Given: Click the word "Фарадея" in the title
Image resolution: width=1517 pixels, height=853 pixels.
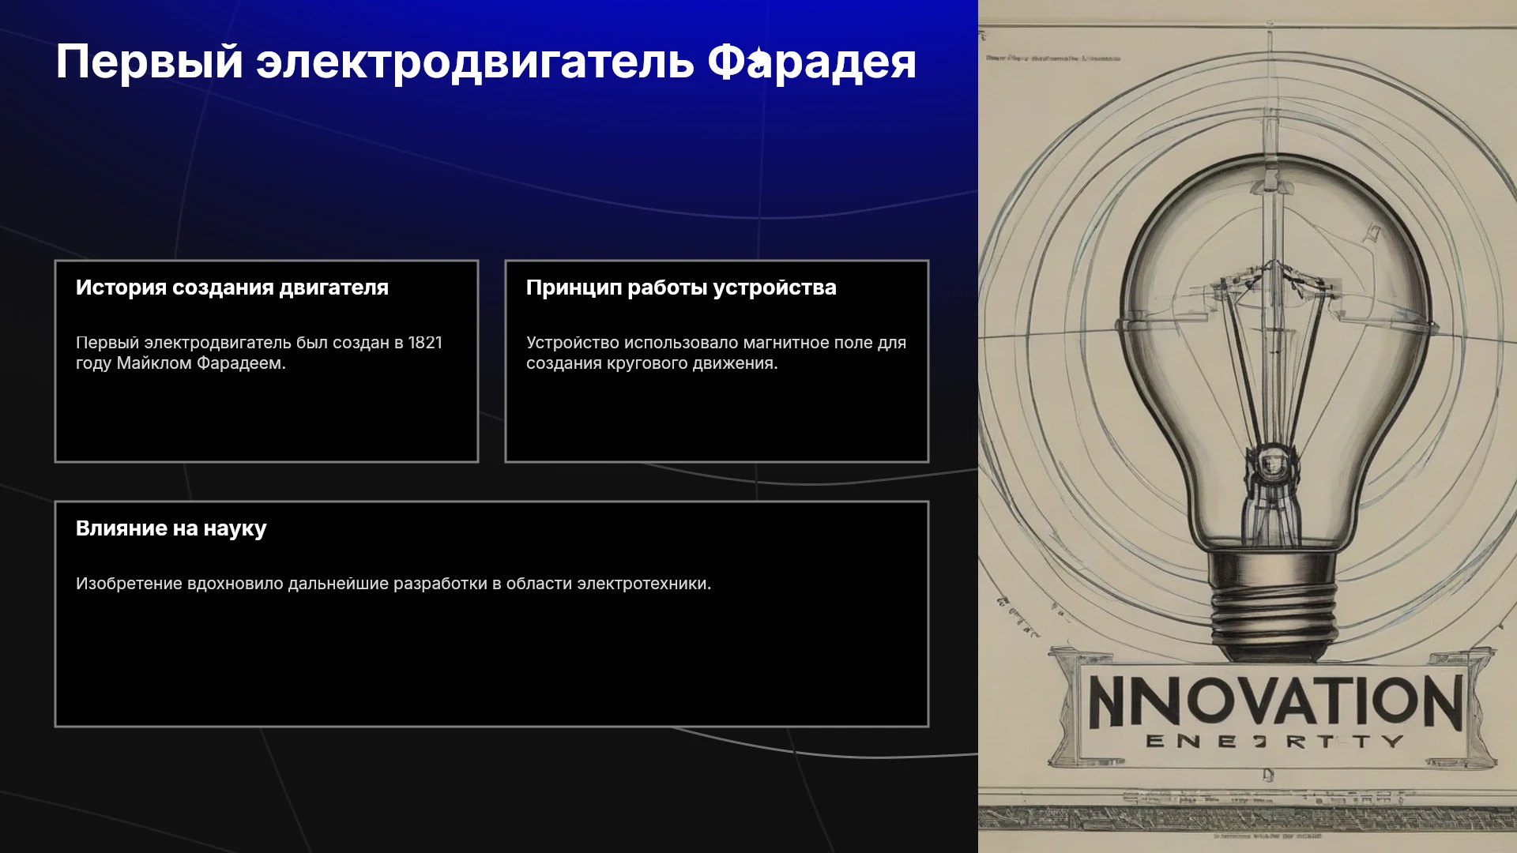Looking at the screenshot, I should [811, 62].
